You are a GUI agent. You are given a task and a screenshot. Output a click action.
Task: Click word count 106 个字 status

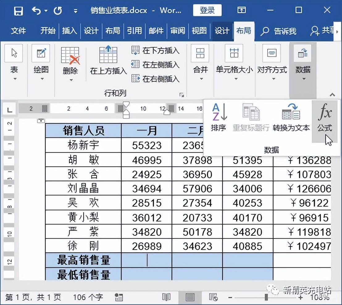[88, 297]
